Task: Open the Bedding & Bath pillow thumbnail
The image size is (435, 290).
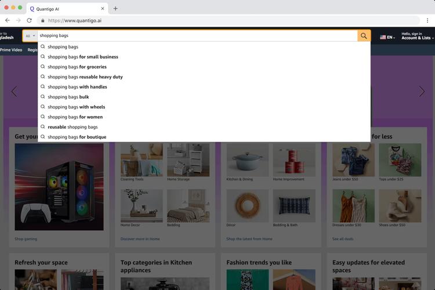Action: pyautogui.click(x=294, y=206)
